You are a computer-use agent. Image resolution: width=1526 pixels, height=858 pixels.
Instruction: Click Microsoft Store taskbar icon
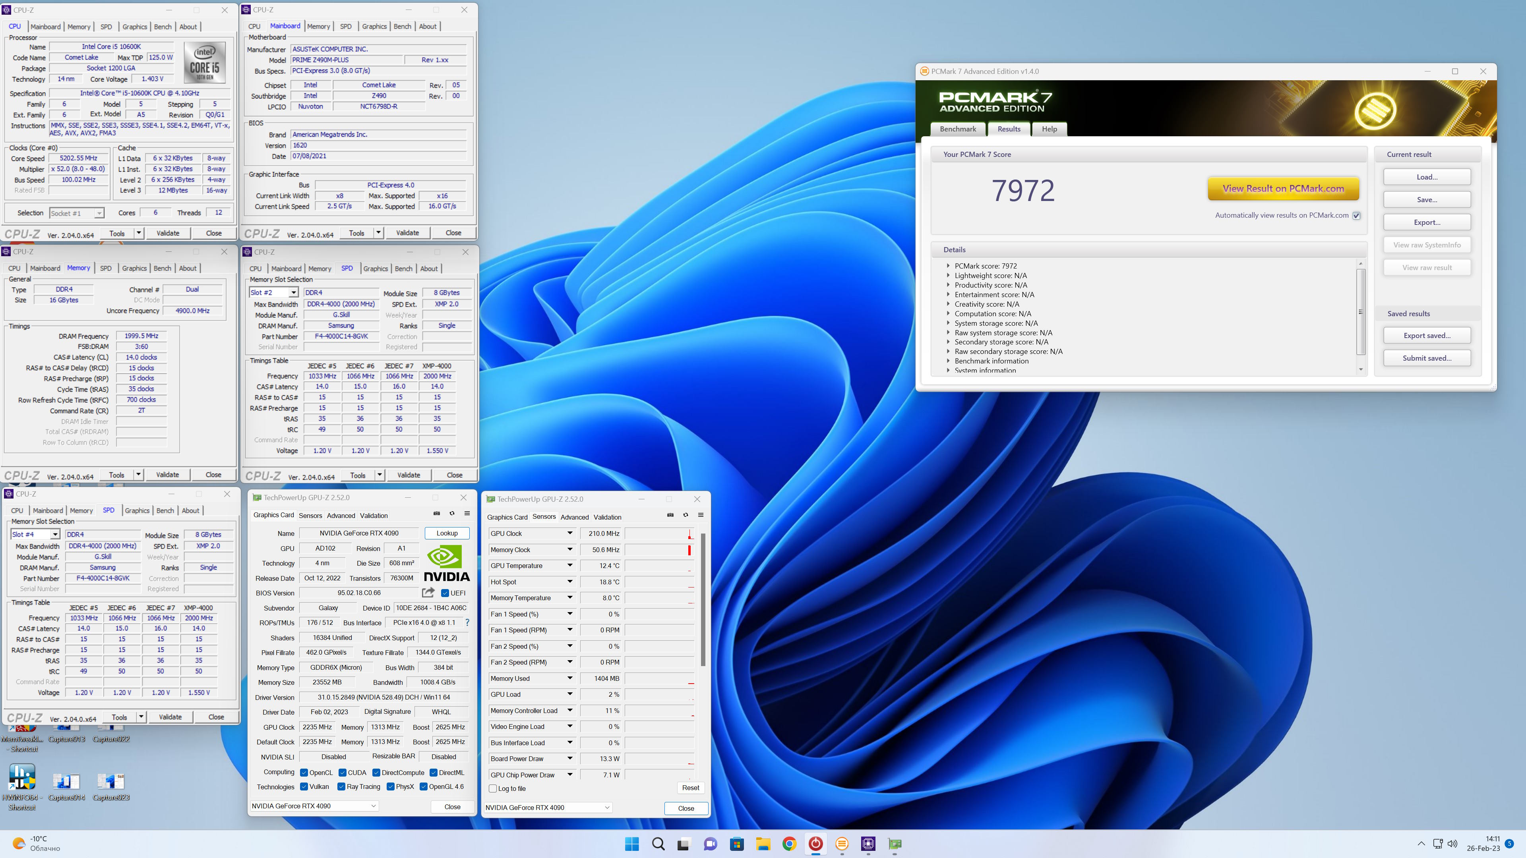pyautogui.click(x=736, y=844)
